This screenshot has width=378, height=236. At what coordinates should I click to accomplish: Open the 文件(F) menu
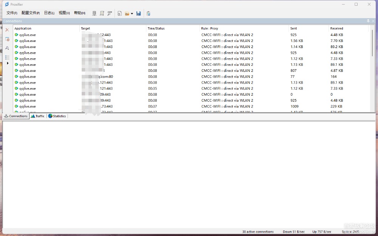[x=12, y=13]
